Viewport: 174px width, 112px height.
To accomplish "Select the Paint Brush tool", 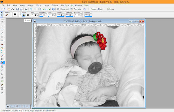I will (x=2, y=55).
